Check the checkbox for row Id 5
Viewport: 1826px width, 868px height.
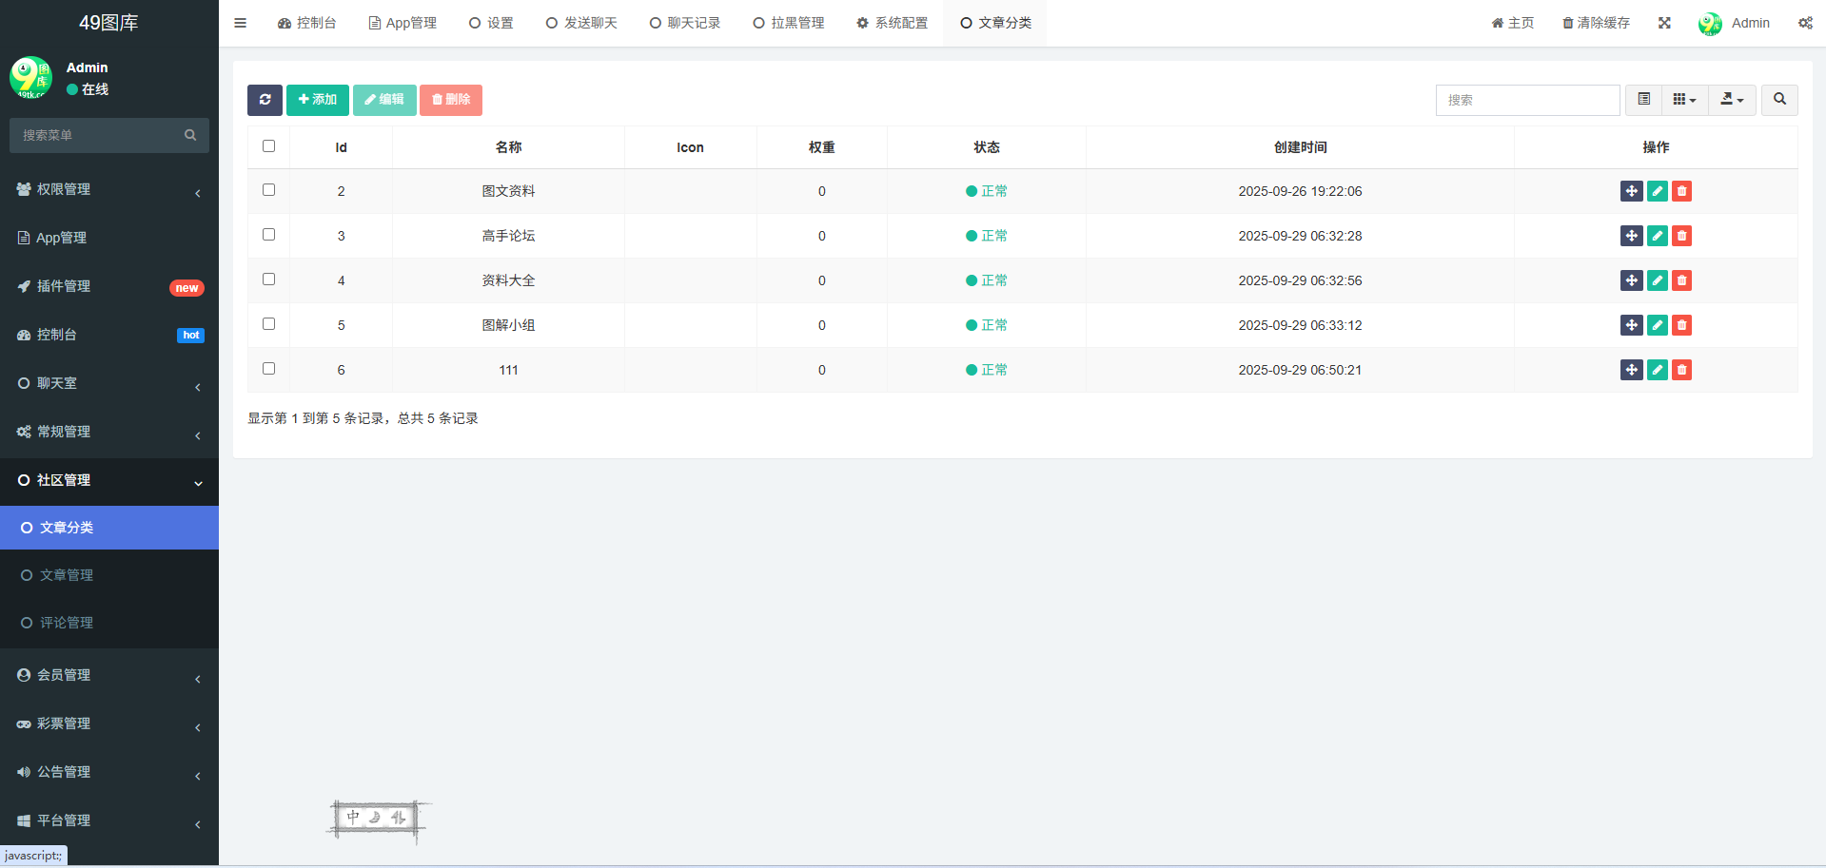point(269,324)
